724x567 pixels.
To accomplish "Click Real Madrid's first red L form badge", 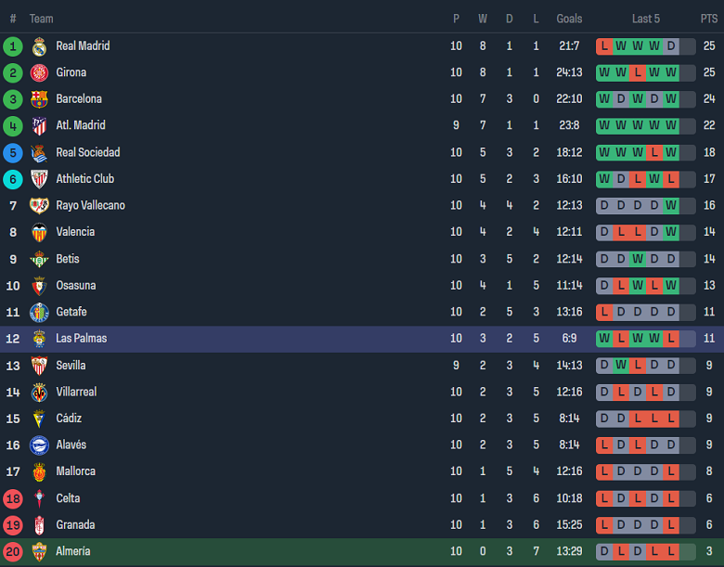I will (x=604, y=45).
